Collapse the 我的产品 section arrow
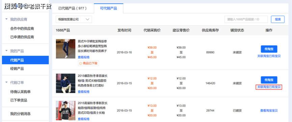Image resolution: width=292 pixels, height=122 pixels. click(x=6, y=51)
